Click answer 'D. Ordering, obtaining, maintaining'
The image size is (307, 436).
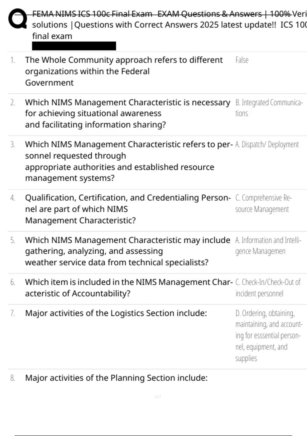pyautogui.click(x=269, y=335)
